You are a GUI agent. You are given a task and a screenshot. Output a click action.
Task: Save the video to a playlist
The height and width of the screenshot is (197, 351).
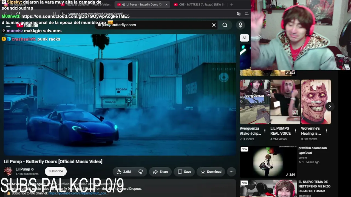pyautogui.click(x=184, y=172)
